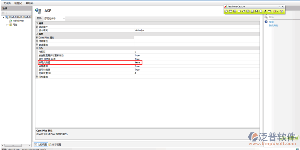The width and height of the screenshot is (300, 150).
Task: Select the 启用父路径 True value
Action: tap(137, 63)
